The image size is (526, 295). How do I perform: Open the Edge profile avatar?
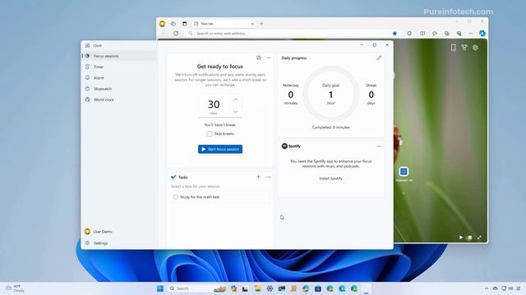click(163, 24)
